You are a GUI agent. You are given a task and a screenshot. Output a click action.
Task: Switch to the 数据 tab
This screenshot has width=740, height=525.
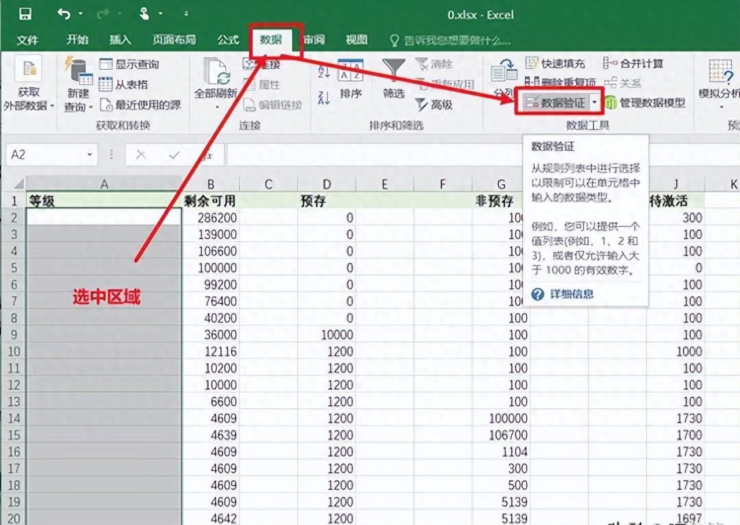tap(271, 40)
